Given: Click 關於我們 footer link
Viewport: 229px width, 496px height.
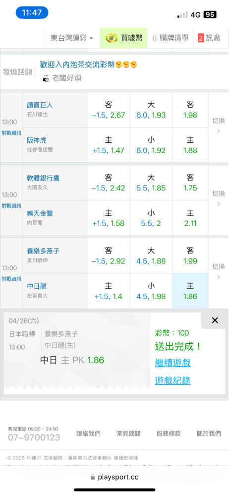Looking at the screenshot, I should tap(209, 434).
